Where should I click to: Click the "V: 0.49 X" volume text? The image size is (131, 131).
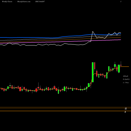tap(126, 79)
